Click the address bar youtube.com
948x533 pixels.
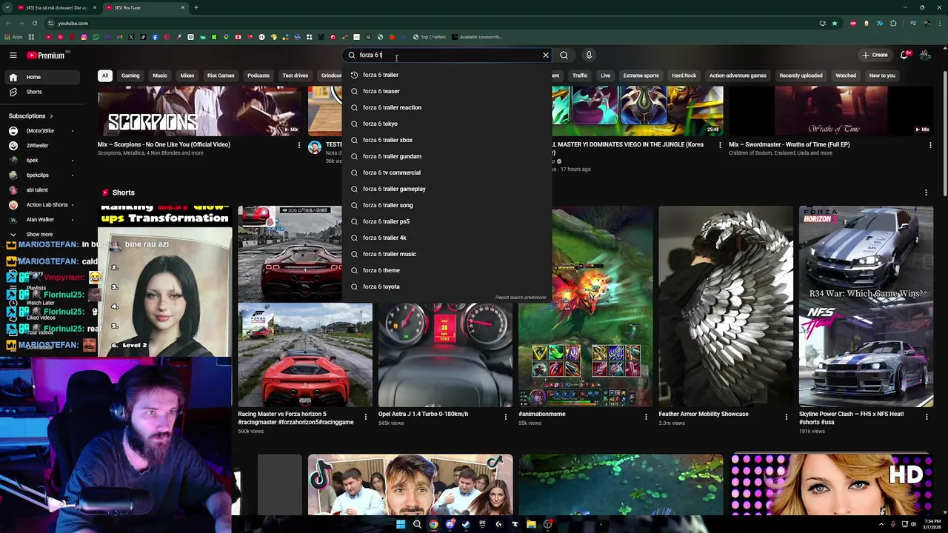[x=73, y=23]
